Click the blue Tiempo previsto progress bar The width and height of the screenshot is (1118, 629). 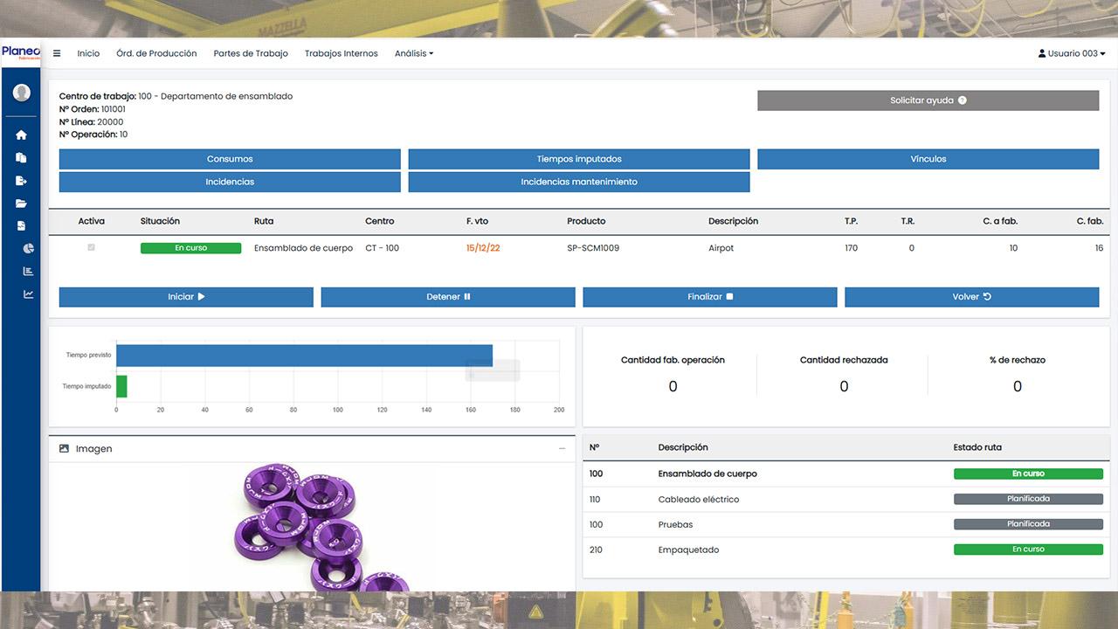coord(306,355)
